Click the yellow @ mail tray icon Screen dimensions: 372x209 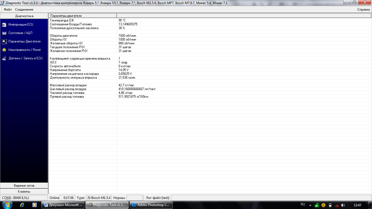tap(324, 205)
